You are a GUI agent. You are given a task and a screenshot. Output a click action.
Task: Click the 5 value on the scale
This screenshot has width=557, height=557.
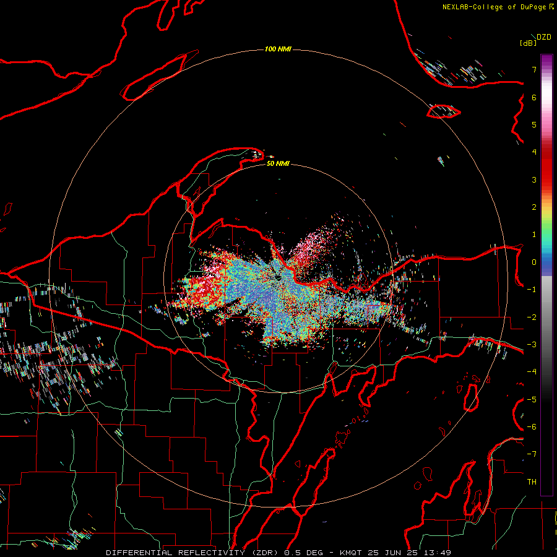pyautogui.click(x=534, y=124)
